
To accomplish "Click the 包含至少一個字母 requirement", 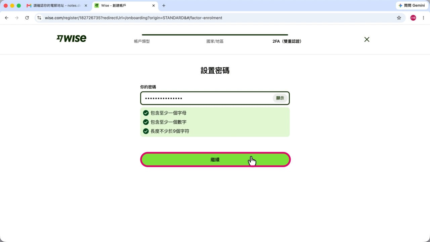I will (x=168, y=113).
